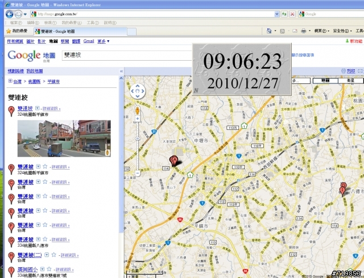
Task: Open a new blank browser tab
Action: coord(131,32)
